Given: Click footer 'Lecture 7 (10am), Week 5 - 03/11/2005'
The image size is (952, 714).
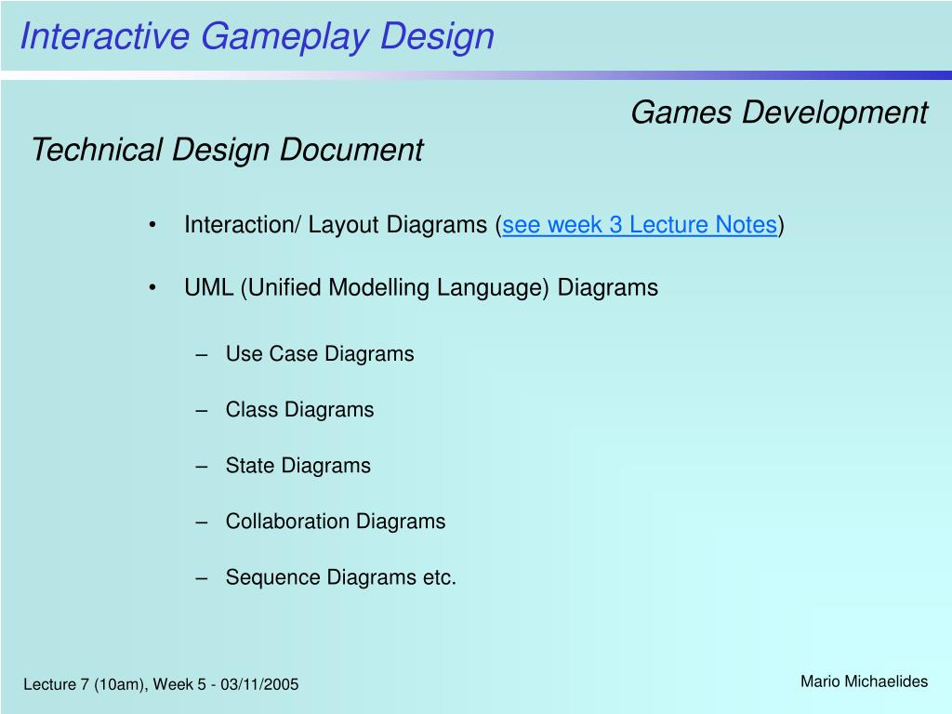Looking at the screenshot, I should coord(161,685).
